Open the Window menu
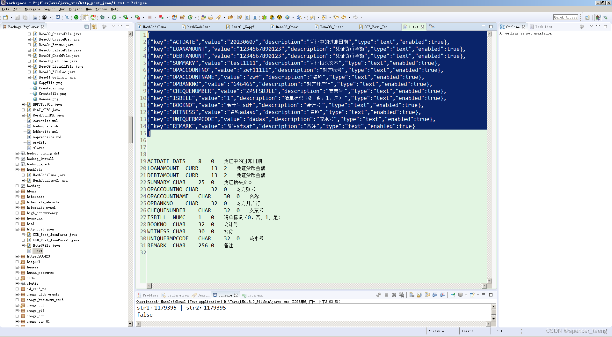This screenshot has height=337, width=612. click(101, 9)
